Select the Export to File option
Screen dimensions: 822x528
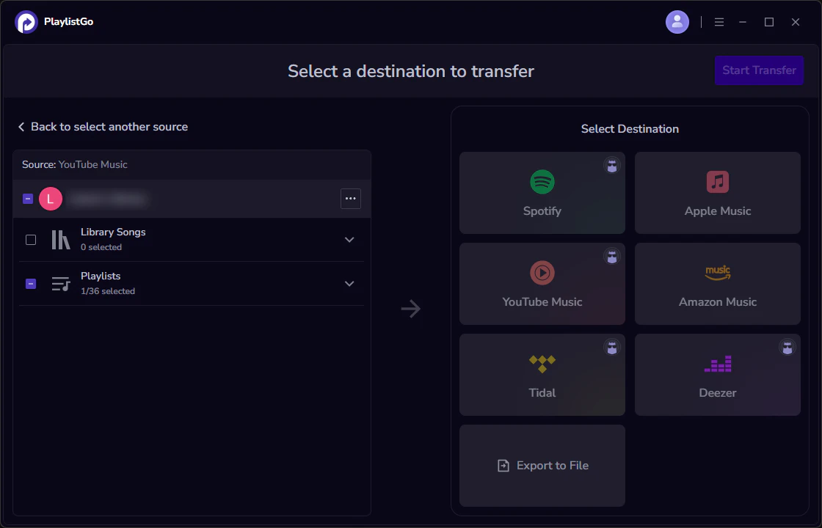pyautogui.click(x=542, y=465)
